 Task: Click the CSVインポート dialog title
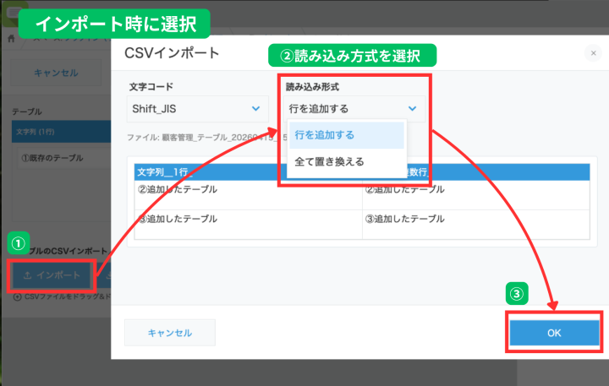click(172, 53)
